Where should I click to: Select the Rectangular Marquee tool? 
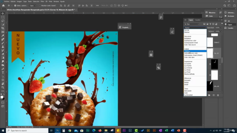tap(3, 17)
